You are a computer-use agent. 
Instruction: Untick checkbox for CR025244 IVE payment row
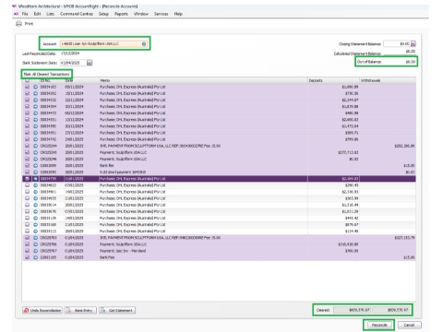coord(28,146)
